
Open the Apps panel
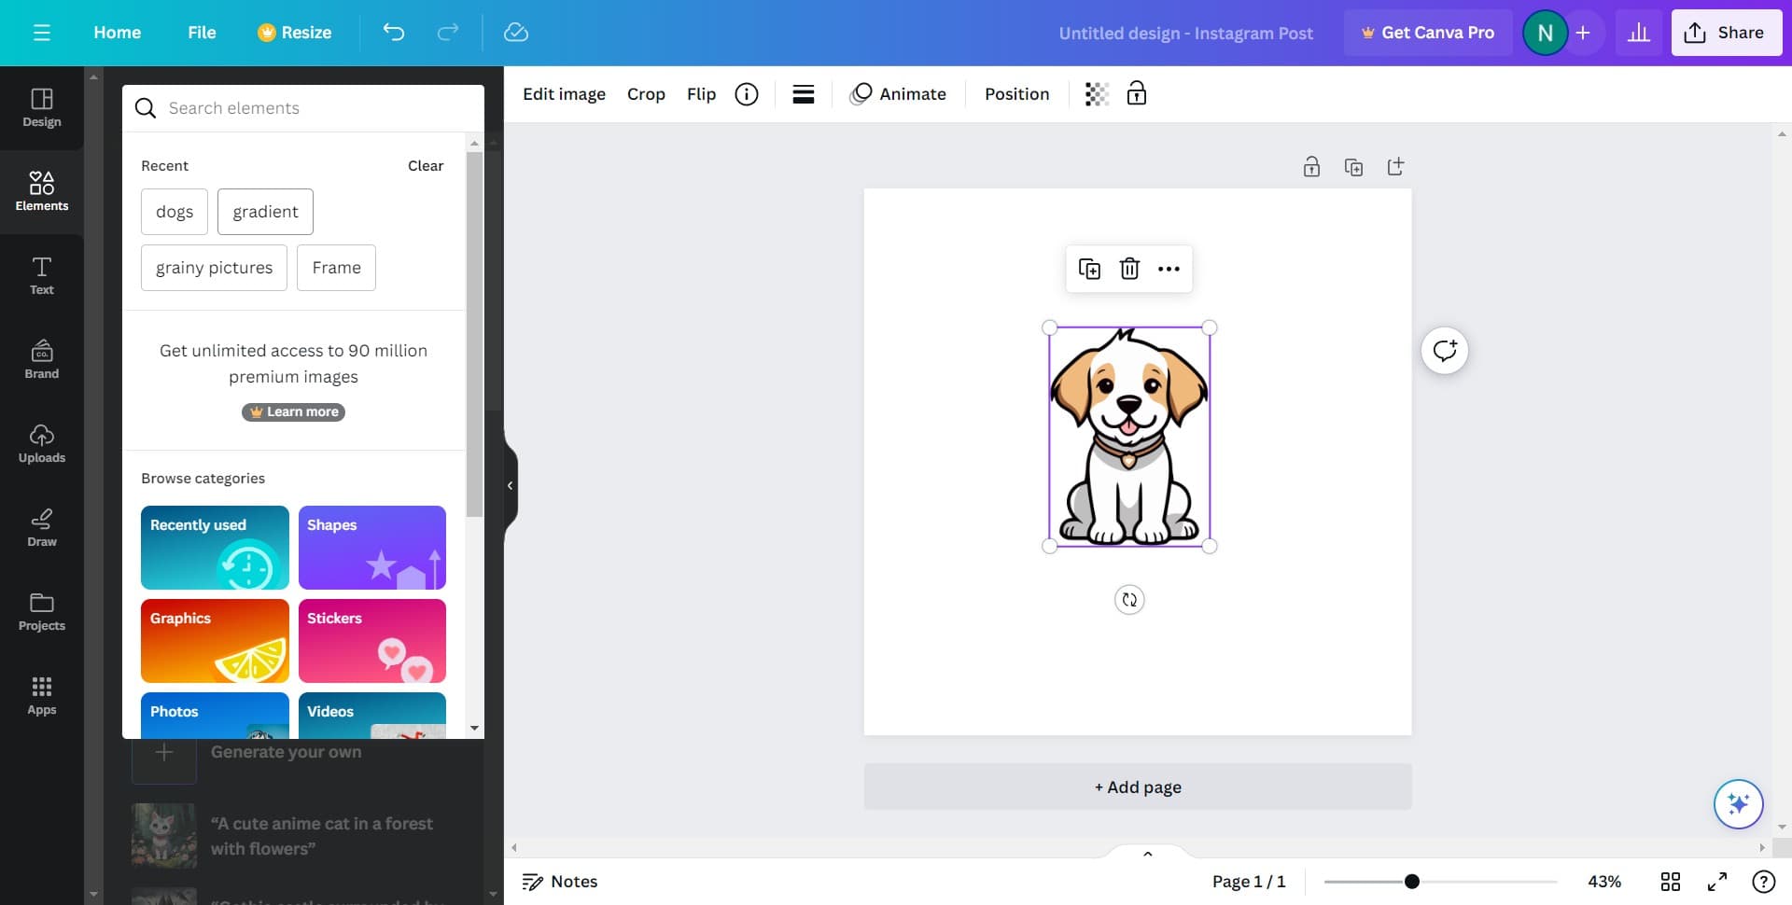tap(41, 694)
